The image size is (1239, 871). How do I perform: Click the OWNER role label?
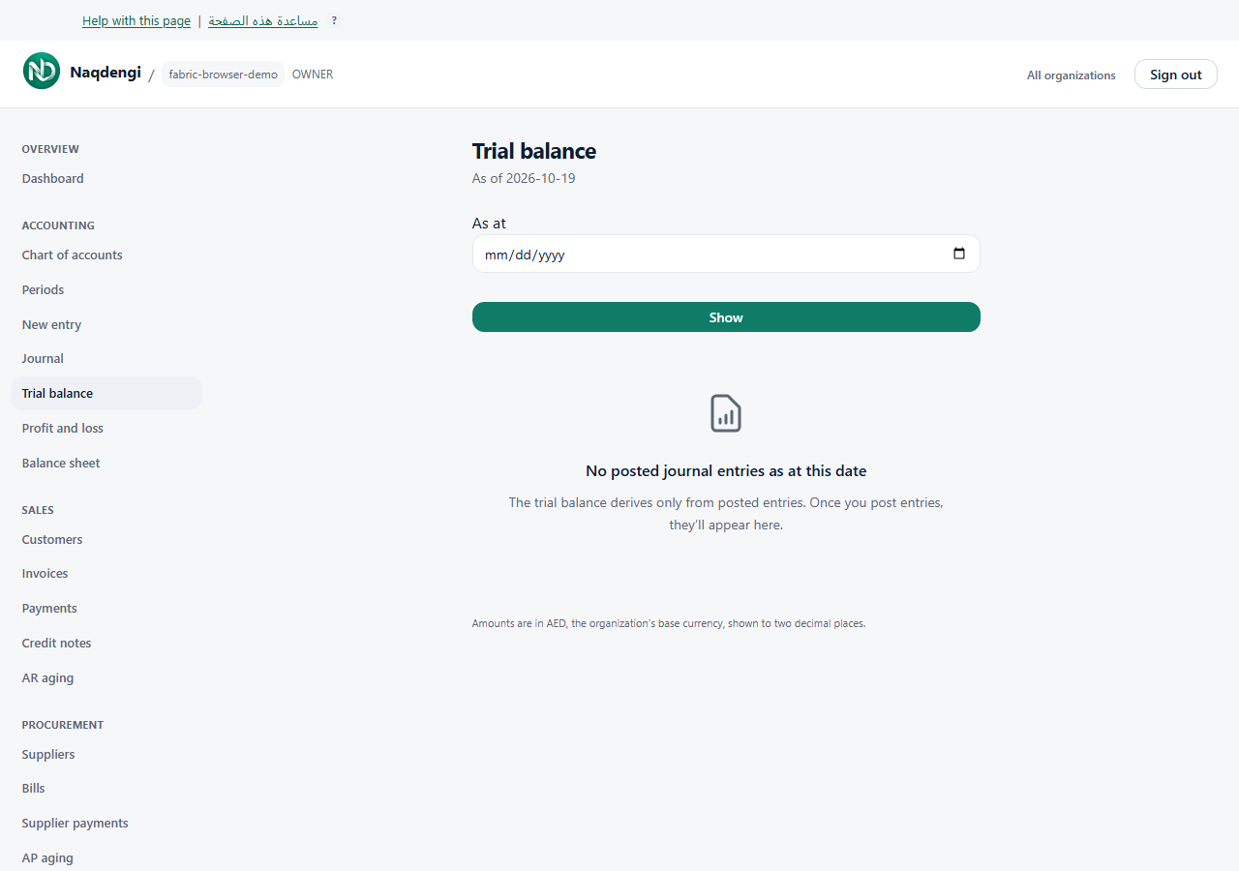pos(313,75)
